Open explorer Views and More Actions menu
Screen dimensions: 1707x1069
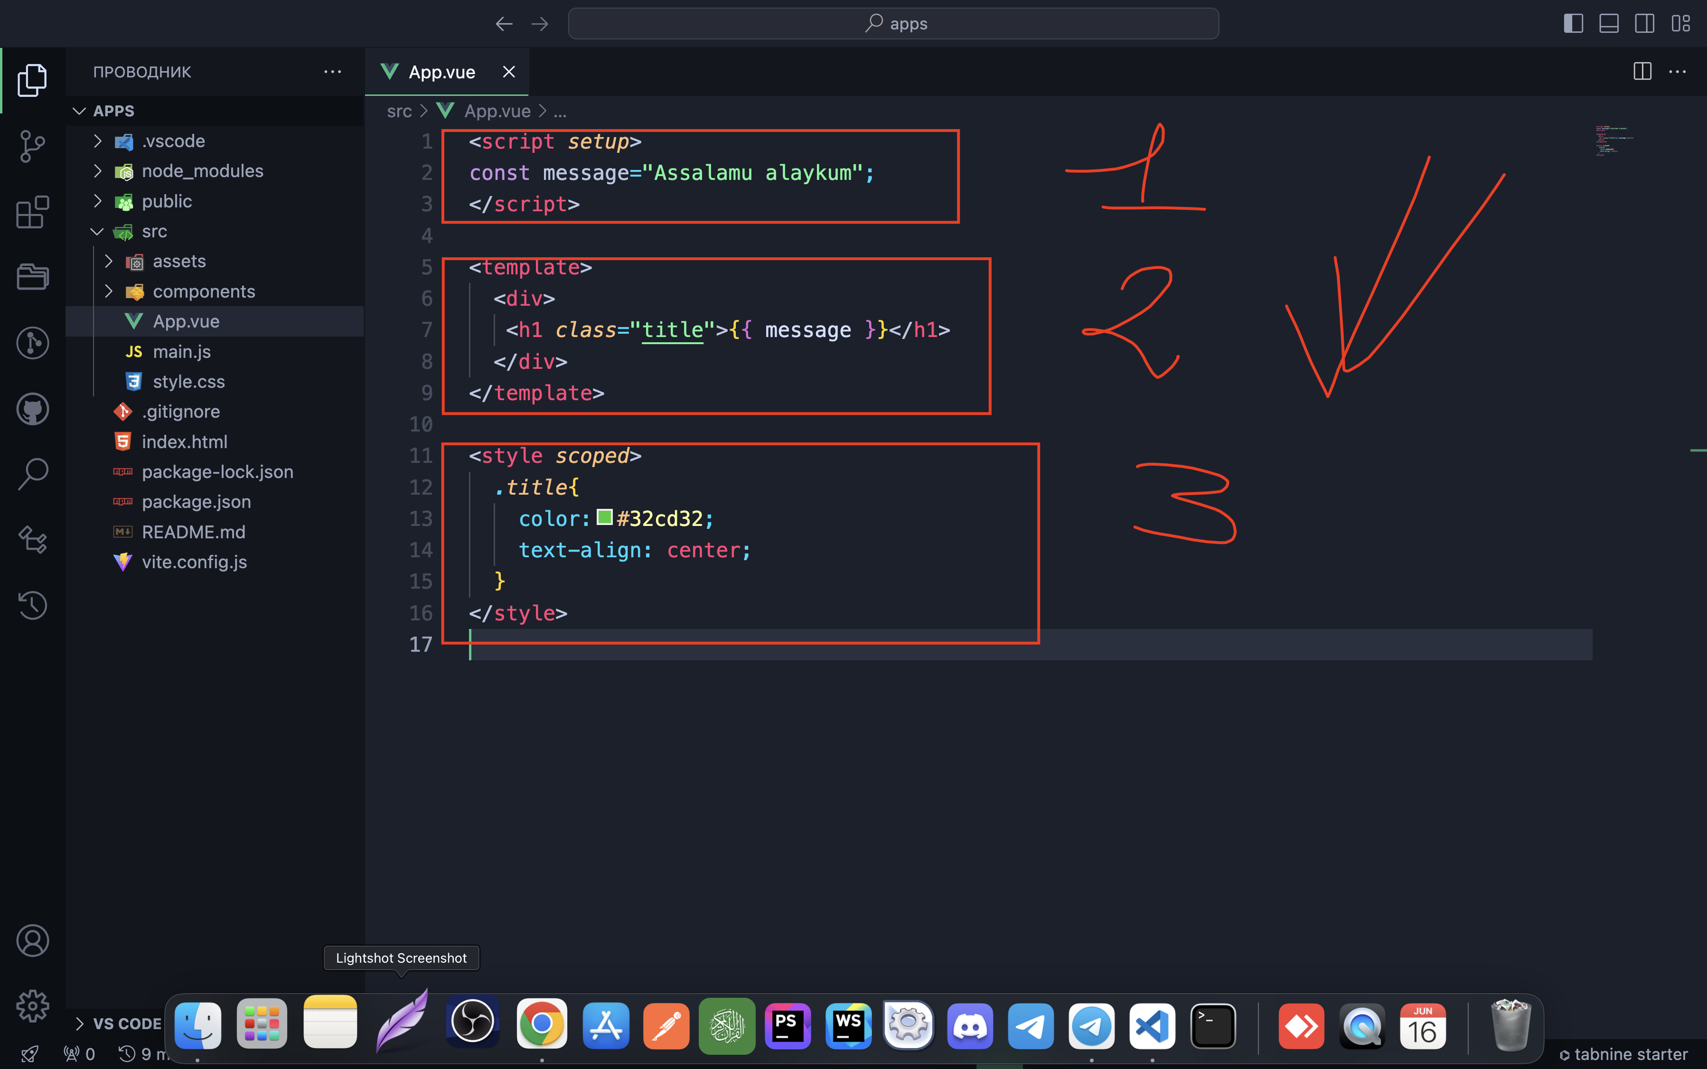(x=332, y=71)
